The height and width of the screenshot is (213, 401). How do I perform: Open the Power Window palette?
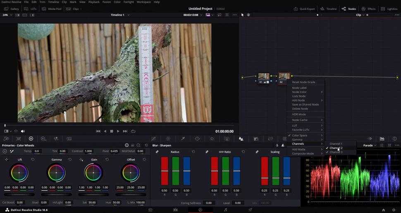tap(197, 139)
